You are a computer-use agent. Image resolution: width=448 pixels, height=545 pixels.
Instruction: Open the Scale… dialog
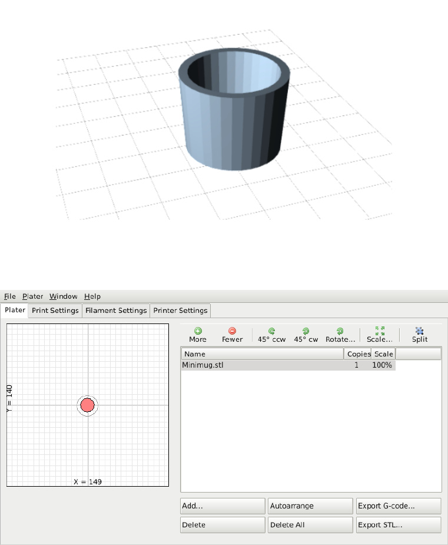tap(380, 335)
